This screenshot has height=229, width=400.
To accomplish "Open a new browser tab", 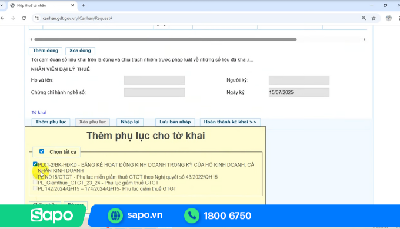I will click(83, 5).
